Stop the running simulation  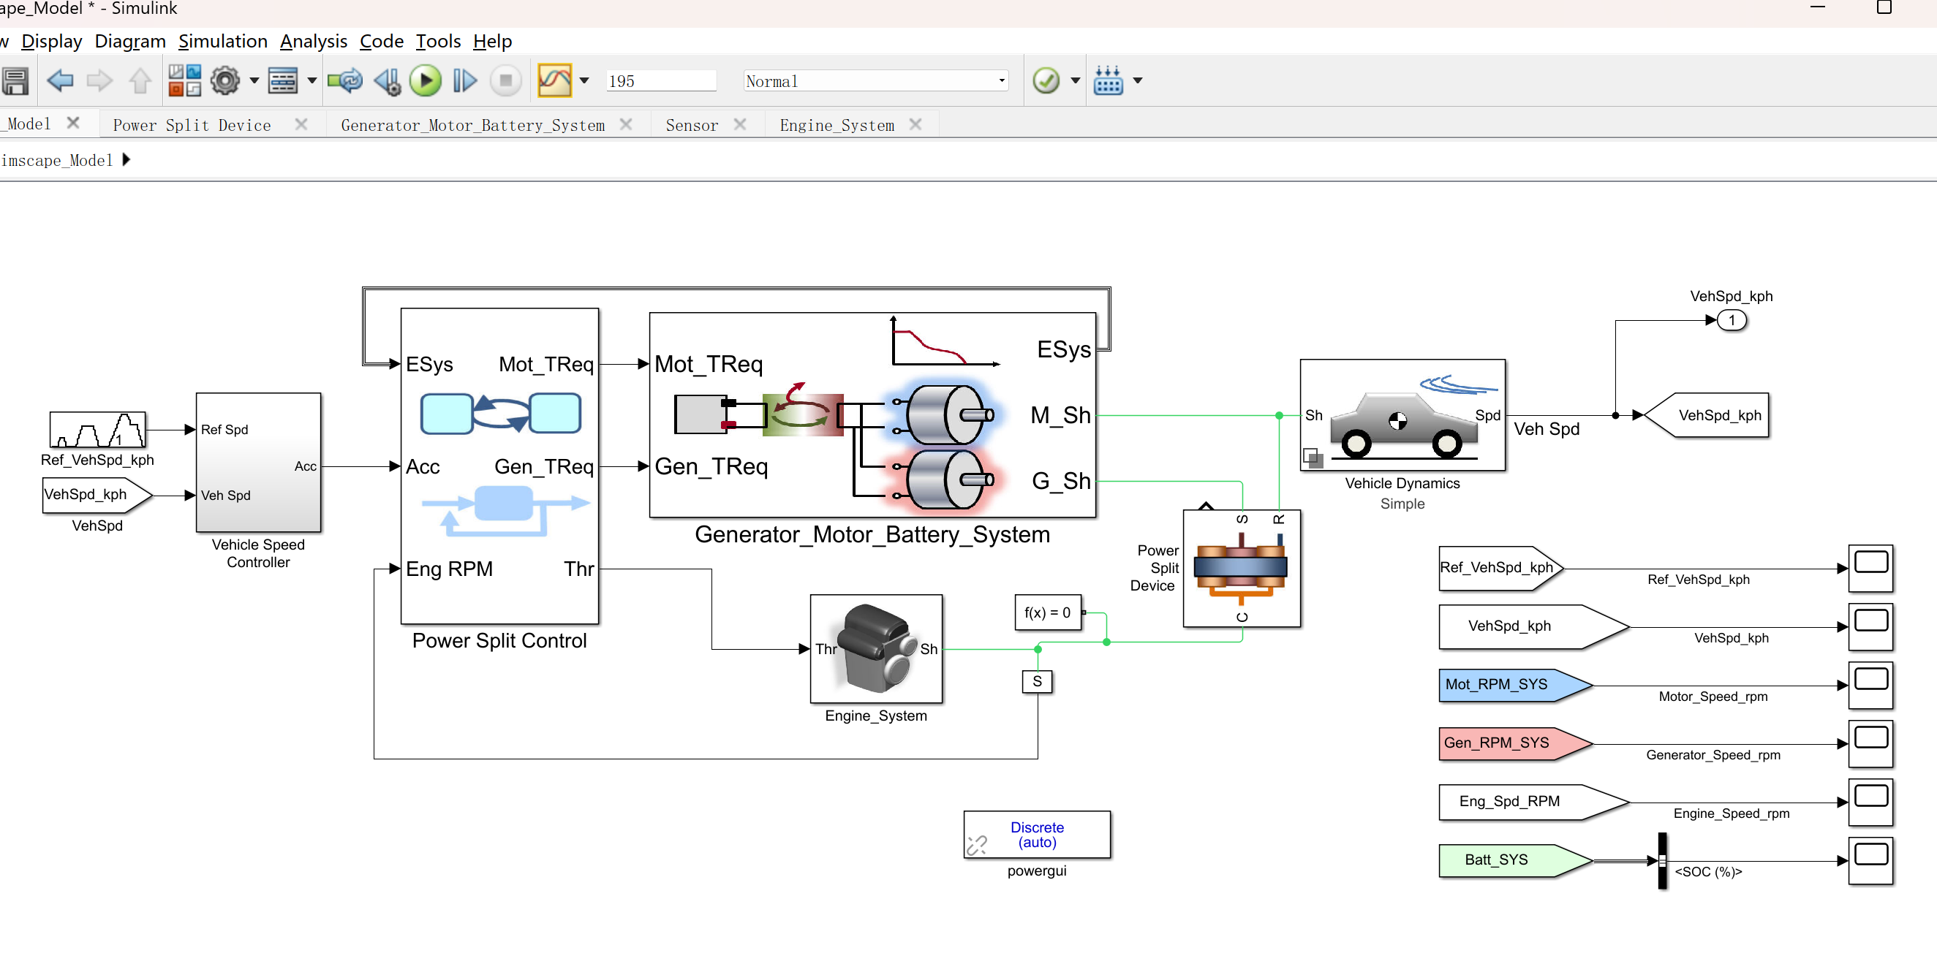(x=505, y=80)
